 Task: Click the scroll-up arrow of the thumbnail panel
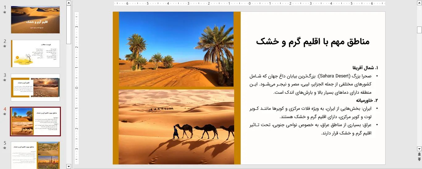(69, 3)
